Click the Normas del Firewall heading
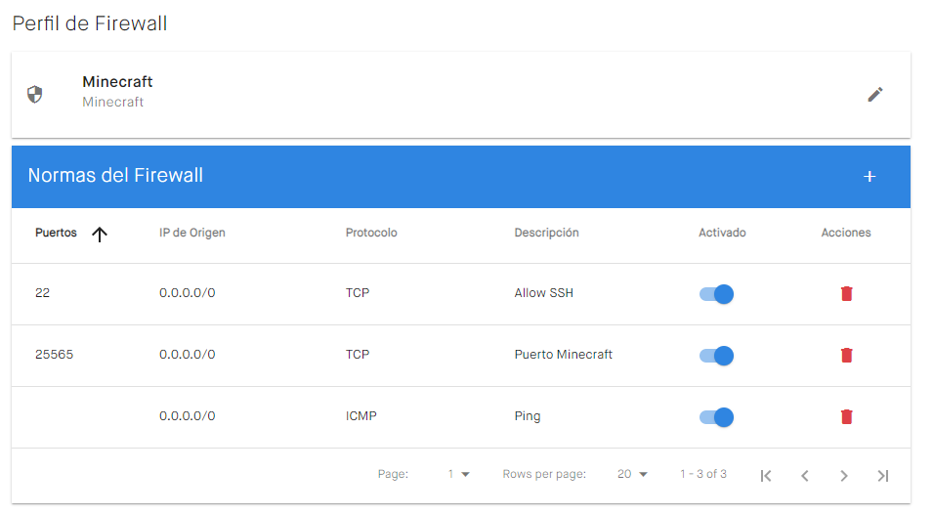The image size is (933, 514). 115,175
